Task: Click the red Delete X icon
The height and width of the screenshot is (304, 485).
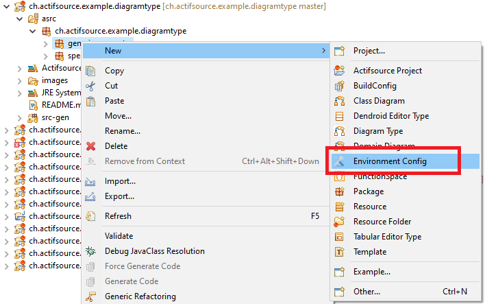Action: 90,146
